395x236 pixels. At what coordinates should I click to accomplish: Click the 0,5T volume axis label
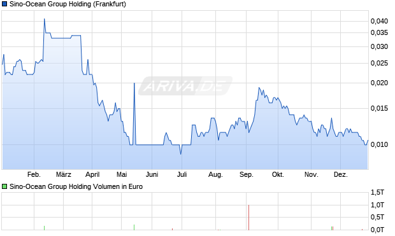coord(378,217)
